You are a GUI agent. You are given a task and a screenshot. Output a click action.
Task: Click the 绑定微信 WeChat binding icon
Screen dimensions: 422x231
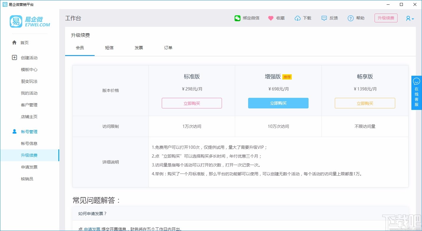237,18
